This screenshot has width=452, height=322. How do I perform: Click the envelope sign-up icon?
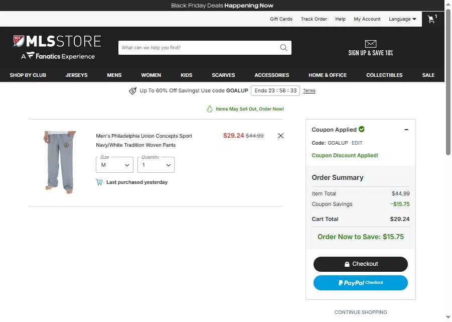370,44
